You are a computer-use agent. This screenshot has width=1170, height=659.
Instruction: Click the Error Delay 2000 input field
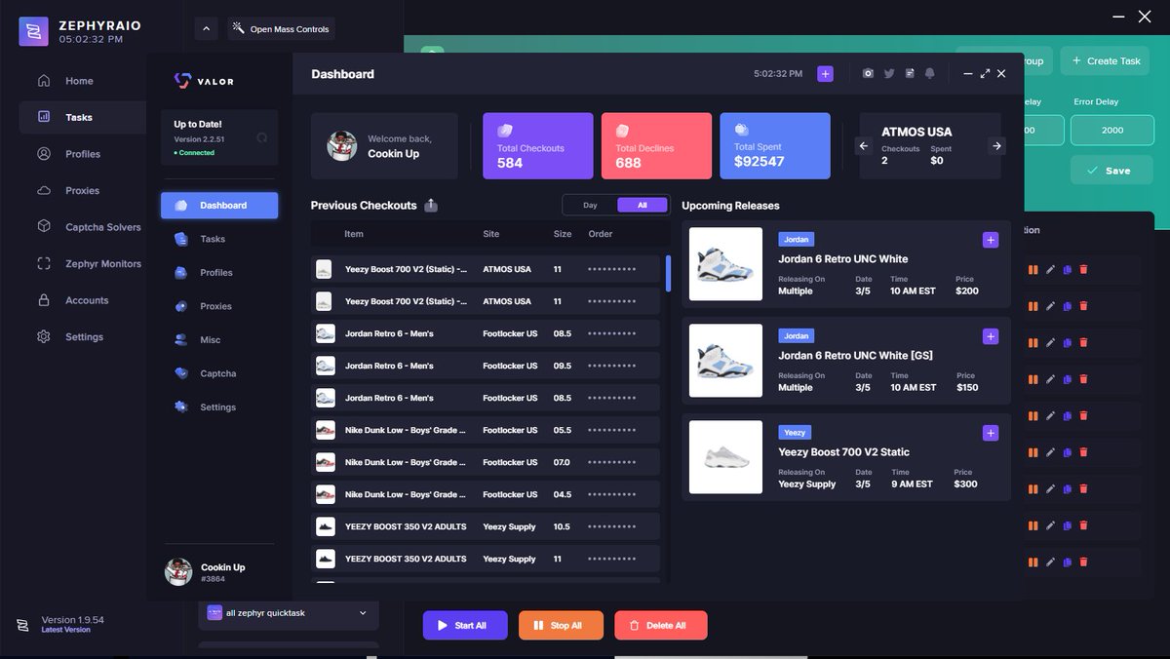coord(1112,130)
